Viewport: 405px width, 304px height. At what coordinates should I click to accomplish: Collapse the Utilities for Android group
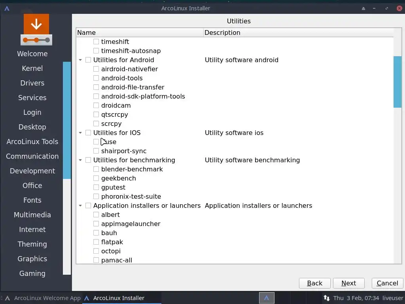click(x=80, y=60)
